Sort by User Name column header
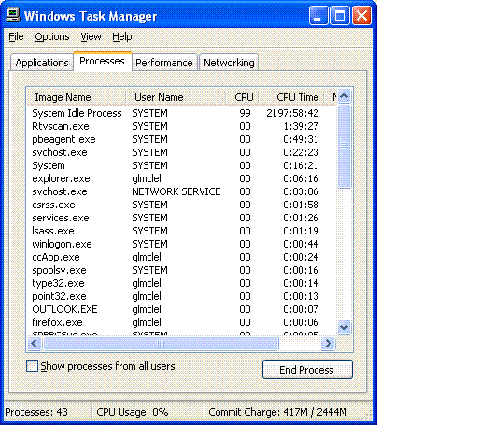The width and height of the screenshot is (478, 425). [176, 97]
